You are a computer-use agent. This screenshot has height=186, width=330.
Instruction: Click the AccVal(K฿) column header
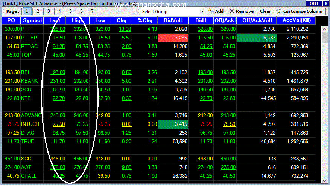[x=297, y=20]
